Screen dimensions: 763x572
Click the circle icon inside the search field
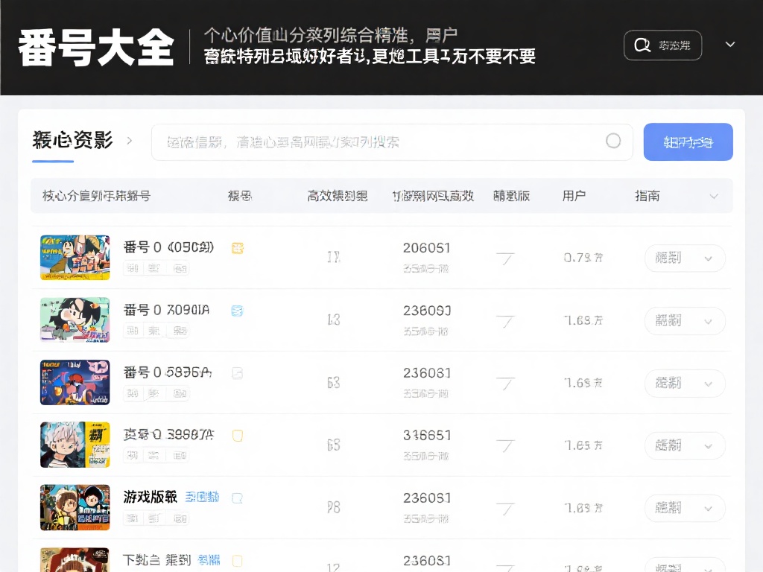tap(613, 142)
